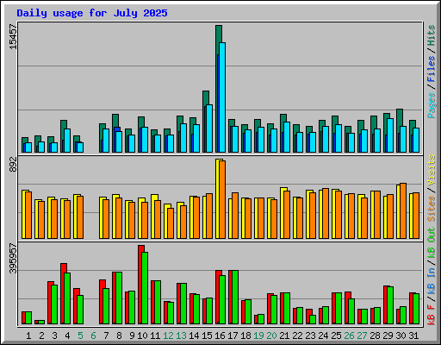Image resolution: width=441 pixels, height=345 pixels.
Task: Click the 'Sites' legend label
Action: click(x=431, y=209)
